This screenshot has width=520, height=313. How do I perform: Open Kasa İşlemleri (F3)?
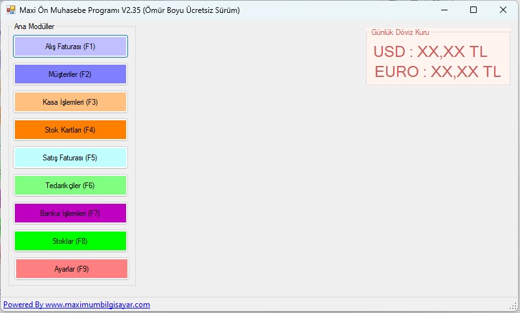coord(70,102)
